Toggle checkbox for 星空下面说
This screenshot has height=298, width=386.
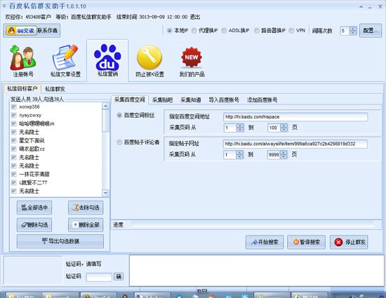pyautogui.click(x=14, y=140)
